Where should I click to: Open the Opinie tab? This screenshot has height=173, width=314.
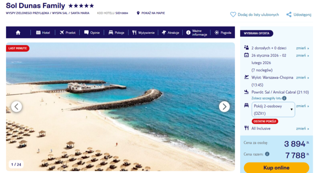(x=92, y=33)
